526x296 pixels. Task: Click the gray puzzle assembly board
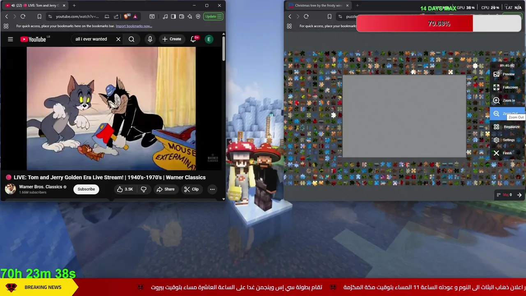tap(404, 116)
